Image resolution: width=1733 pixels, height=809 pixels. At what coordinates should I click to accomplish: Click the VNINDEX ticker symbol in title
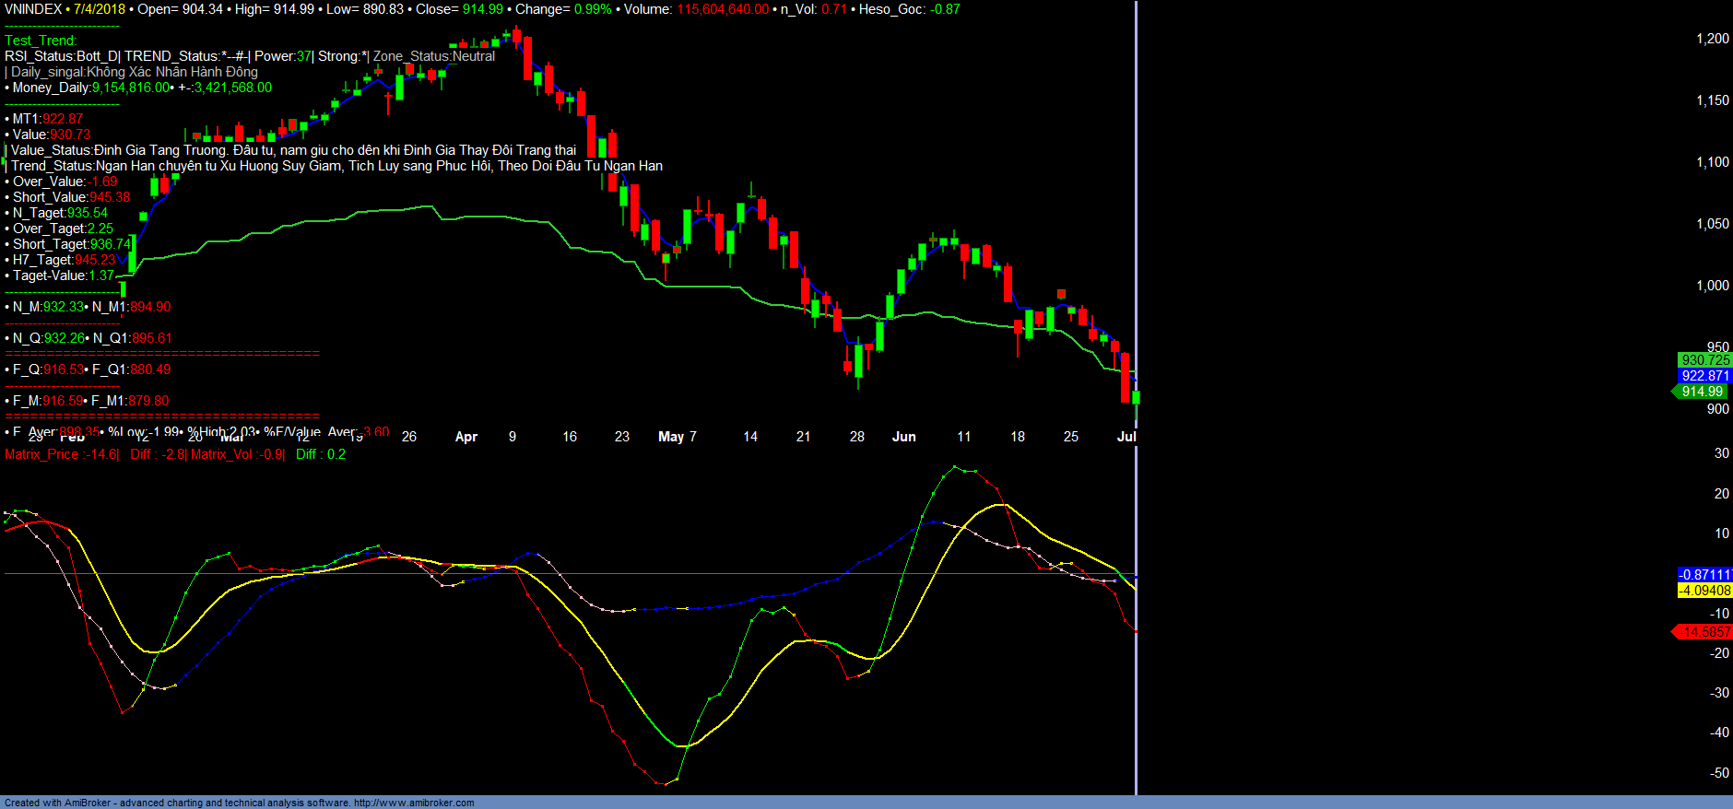click(x=33, y=9)
